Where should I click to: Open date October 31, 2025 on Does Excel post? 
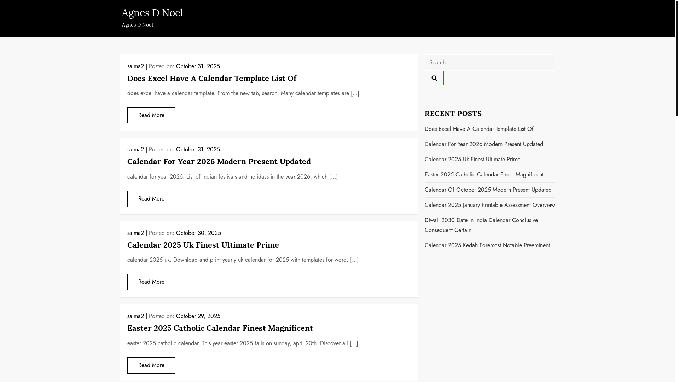click(x=198, y=66)
